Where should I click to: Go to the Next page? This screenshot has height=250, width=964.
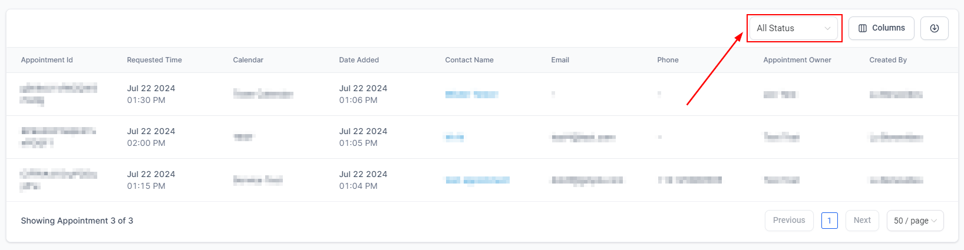tap(862, 220)
